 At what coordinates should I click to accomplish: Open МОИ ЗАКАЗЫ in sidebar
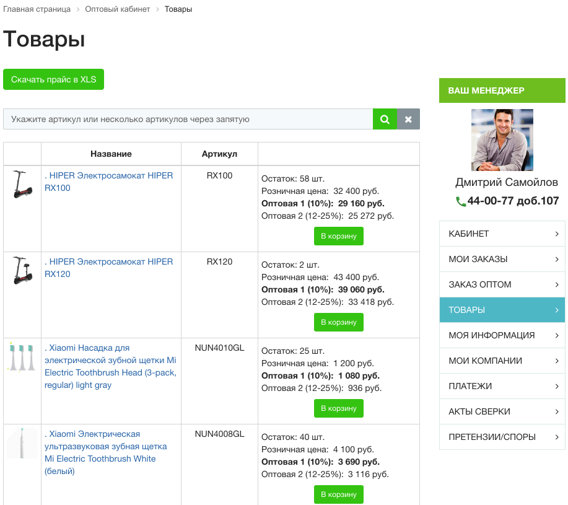pos(502,259)
